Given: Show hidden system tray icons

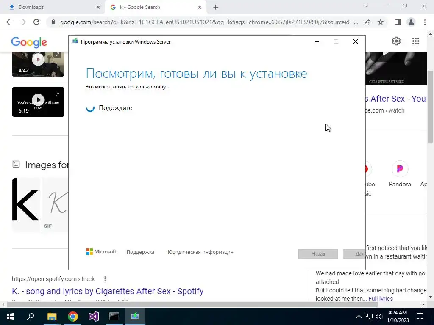Looking at the screenshot, I should pos(359,317).
